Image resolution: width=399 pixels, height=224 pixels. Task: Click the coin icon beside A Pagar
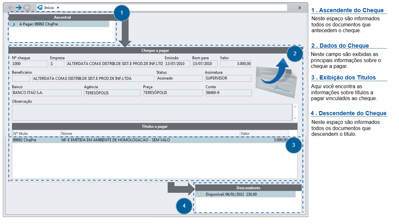tap(13, 24)
